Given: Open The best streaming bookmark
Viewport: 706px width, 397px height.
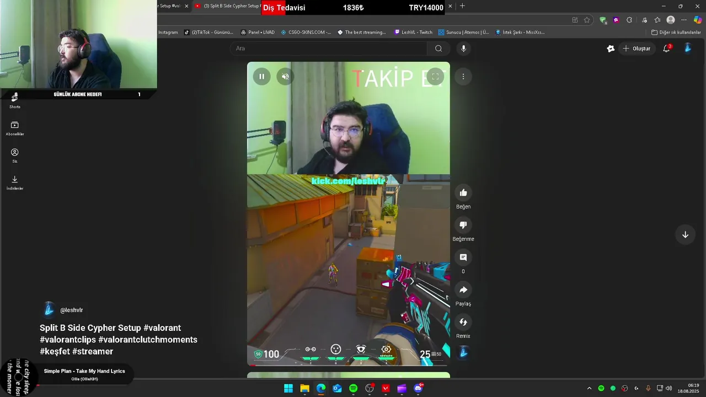Looking at the screenshot, I should 362,33.
